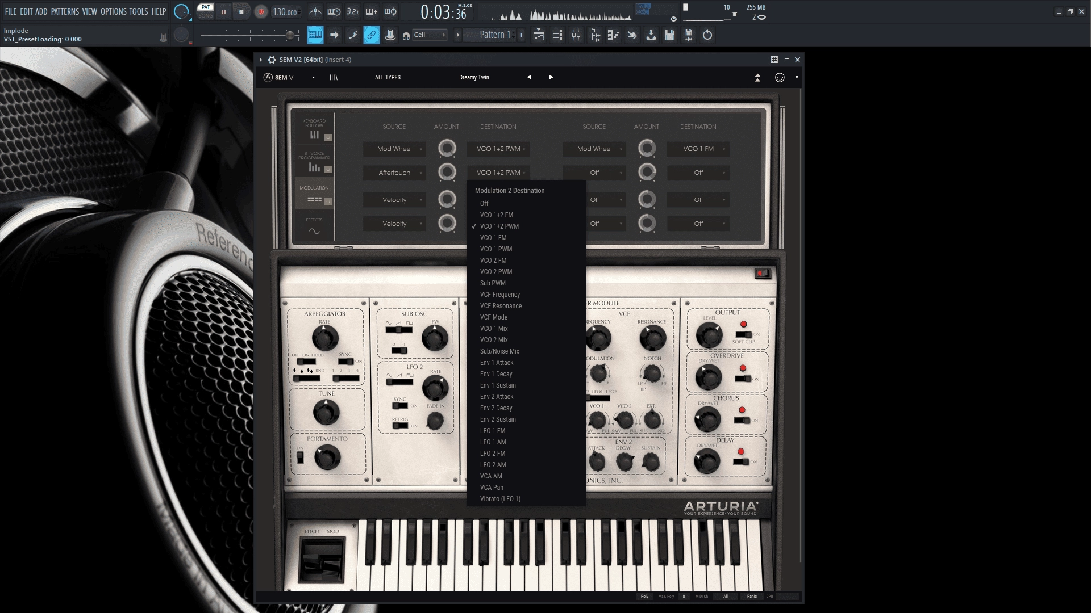Toggle the advanced panel double-arrow icon
The height and width of the screenshot is (613, 1091).
(x=757, y=78)
